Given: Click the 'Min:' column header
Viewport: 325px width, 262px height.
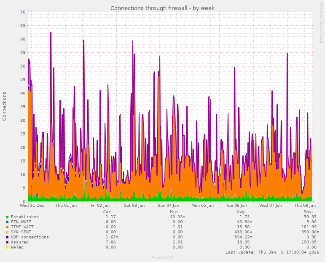Looking at the screenshot, I should click(x=175, y=212).
